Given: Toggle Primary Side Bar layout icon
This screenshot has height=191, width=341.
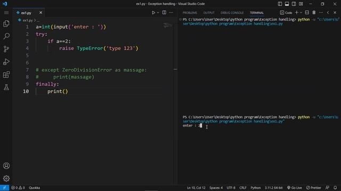Looking at the screenshot, I should (280, 4).
